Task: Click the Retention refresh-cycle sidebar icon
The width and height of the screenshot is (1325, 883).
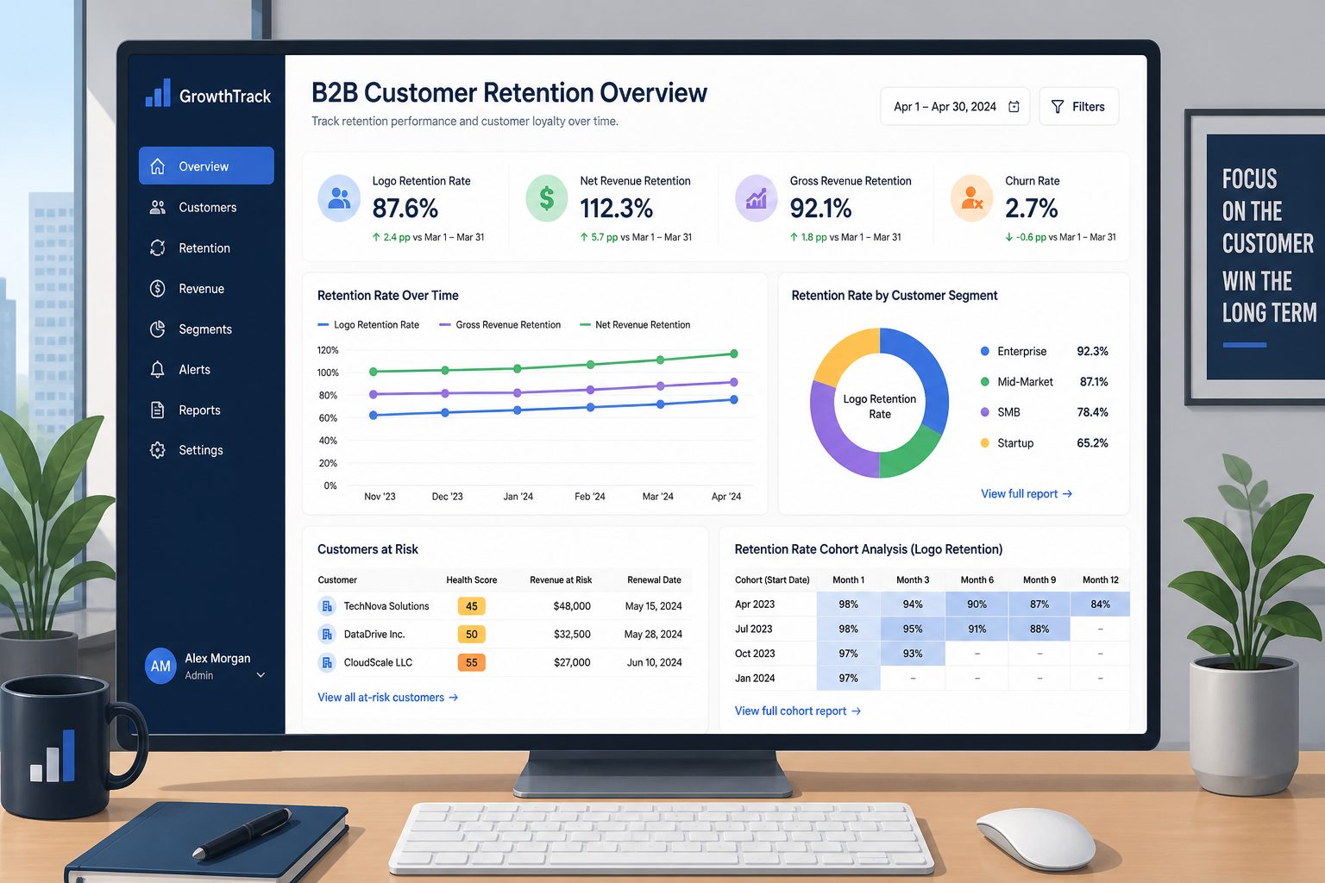Action: click(x=158, y=248)
